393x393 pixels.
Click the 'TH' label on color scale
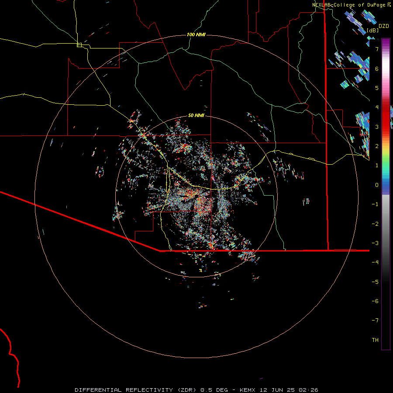click(x=375, y=340)
